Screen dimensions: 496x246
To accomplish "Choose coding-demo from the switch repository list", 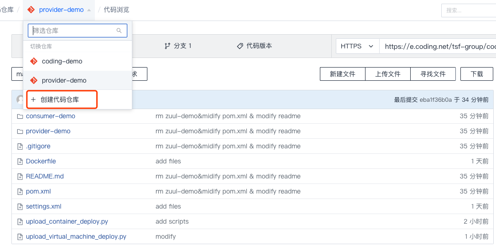I will (x=62, y=61).
